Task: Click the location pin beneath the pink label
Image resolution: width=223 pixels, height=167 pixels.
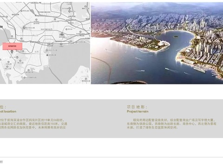Action: 12,51
